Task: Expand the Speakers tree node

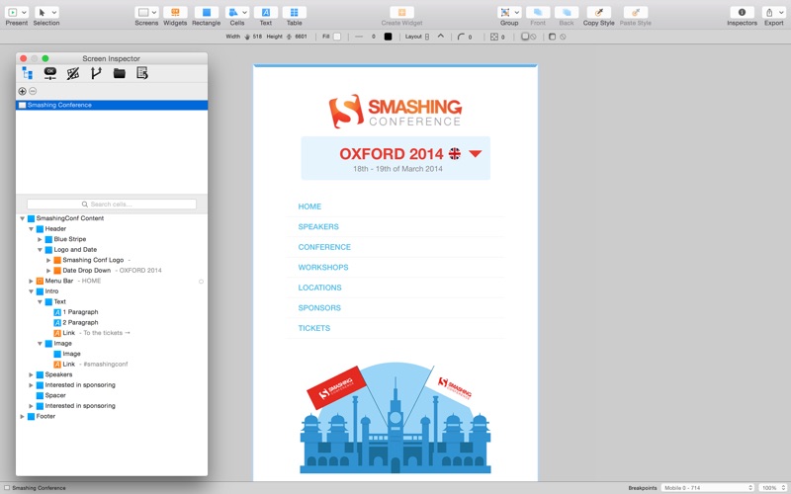Action: click(32, 375)
